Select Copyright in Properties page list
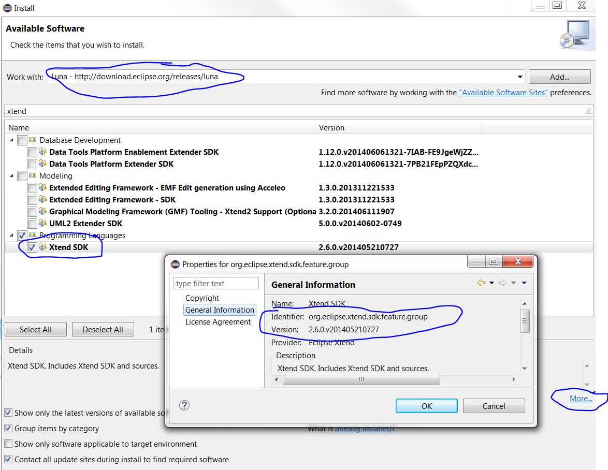The width and height of the screenshot is (608, 470). [202, 298]
